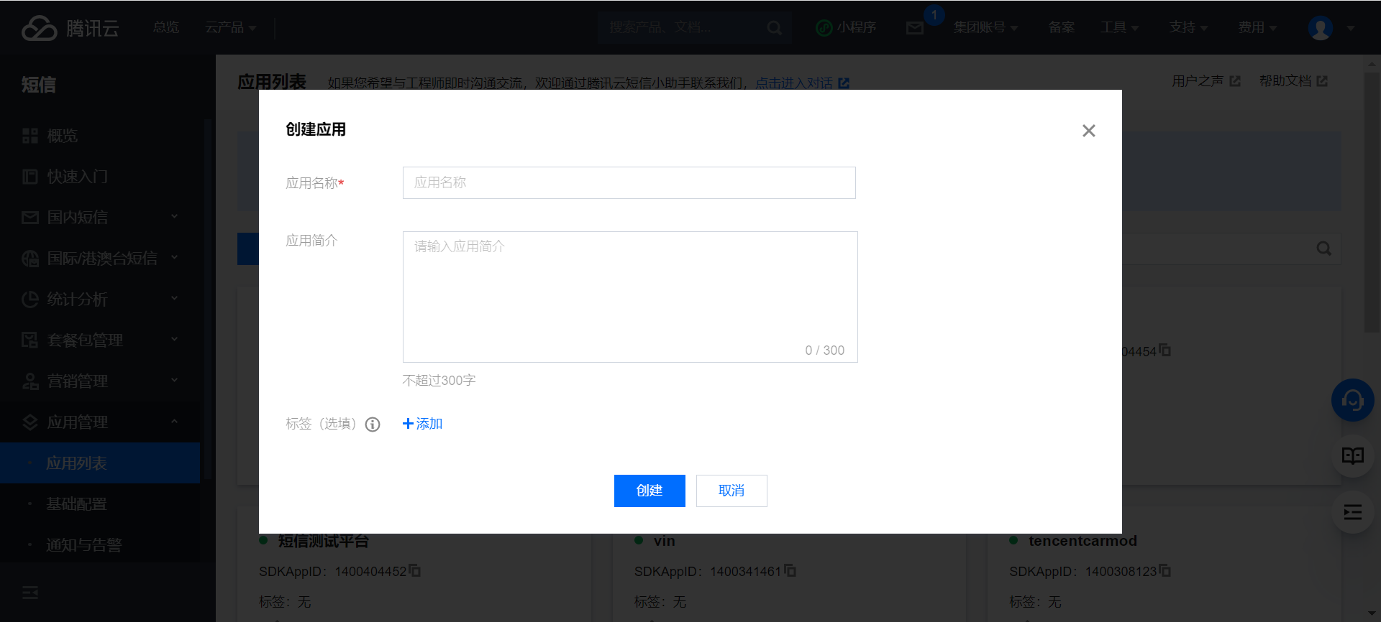The width and height of the screenshot is (1381, 622).
Task: Select 应用列表 in the sidebar
Action: (x=100, y=463)
